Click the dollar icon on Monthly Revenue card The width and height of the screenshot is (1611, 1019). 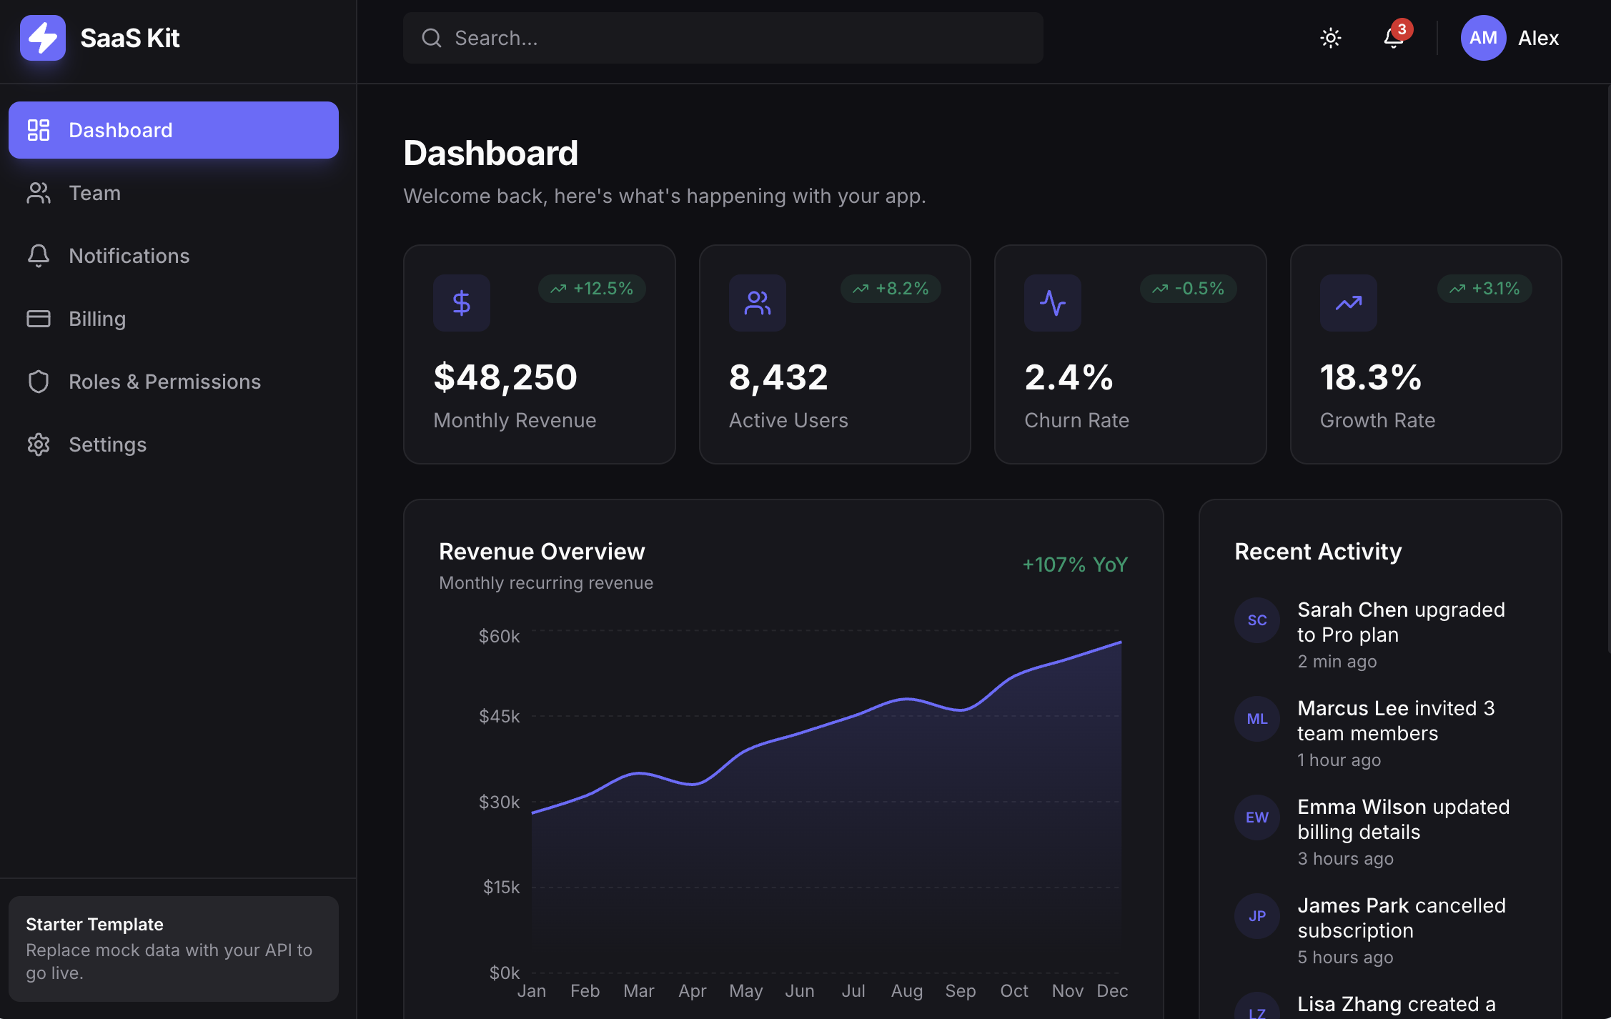(x=462, y=303)
